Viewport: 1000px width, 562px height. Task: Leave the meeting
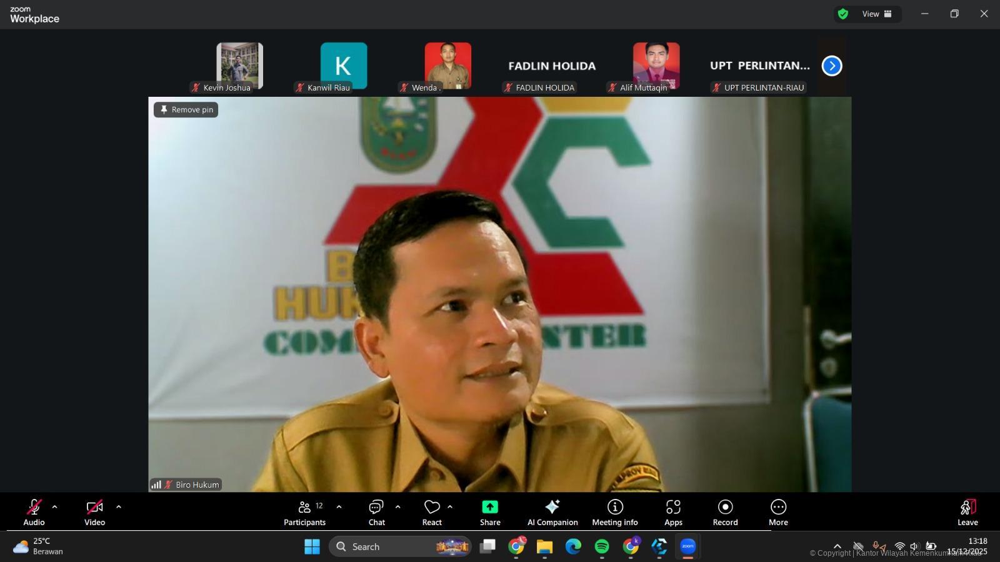point(967,513)
